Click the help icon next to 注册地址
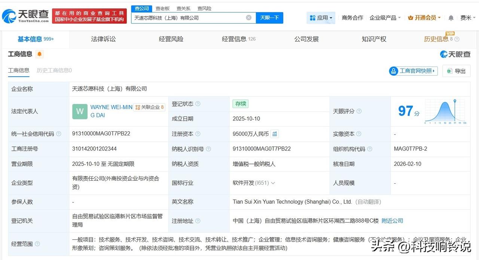The width and height of the screenshot is (479, 260). tap(198, 221)
